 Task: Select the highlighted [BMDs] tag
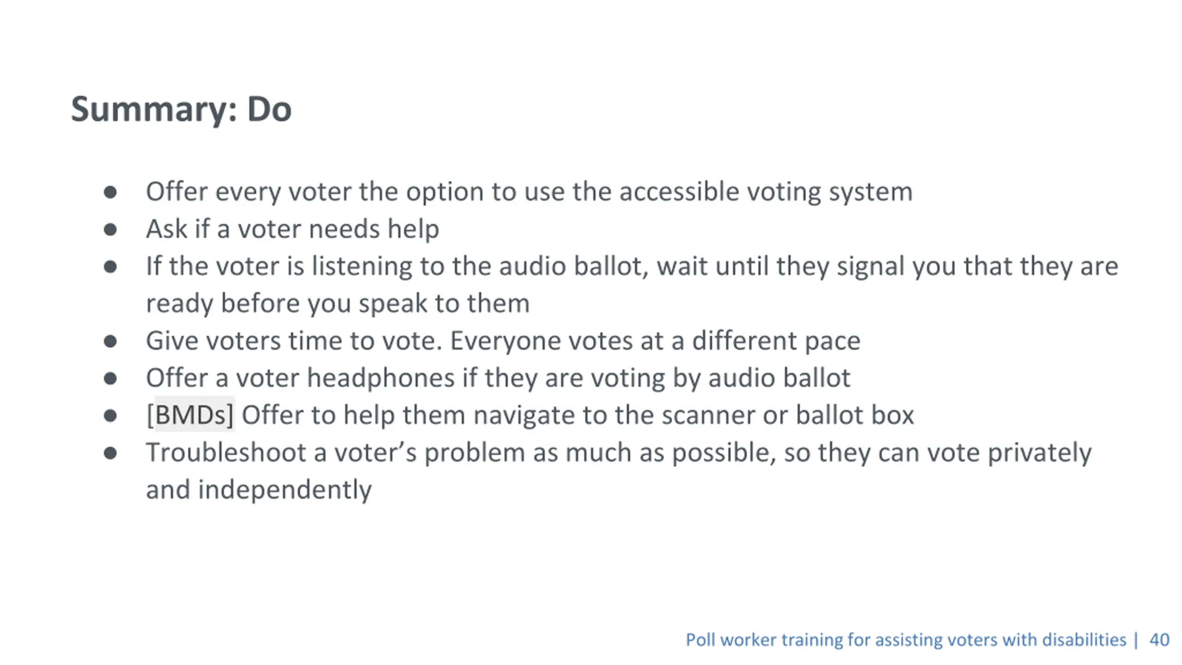(x=190, y=414)
